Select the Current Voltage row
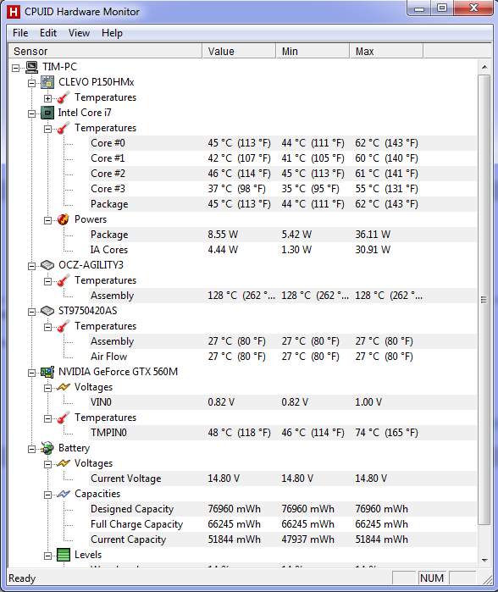This screenshot has height=592, width=498. pyautogui.click(x=283, y=479)
